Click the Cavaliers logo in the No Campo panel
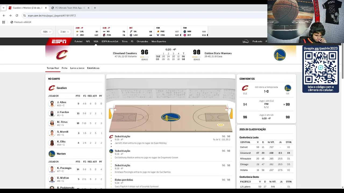The width and height of the screenshot is (344, 193). point(52,88)
